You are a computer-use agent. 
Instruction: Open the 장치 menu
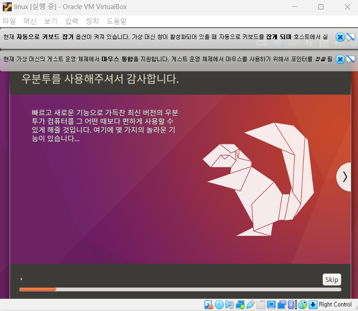point(92,21)
